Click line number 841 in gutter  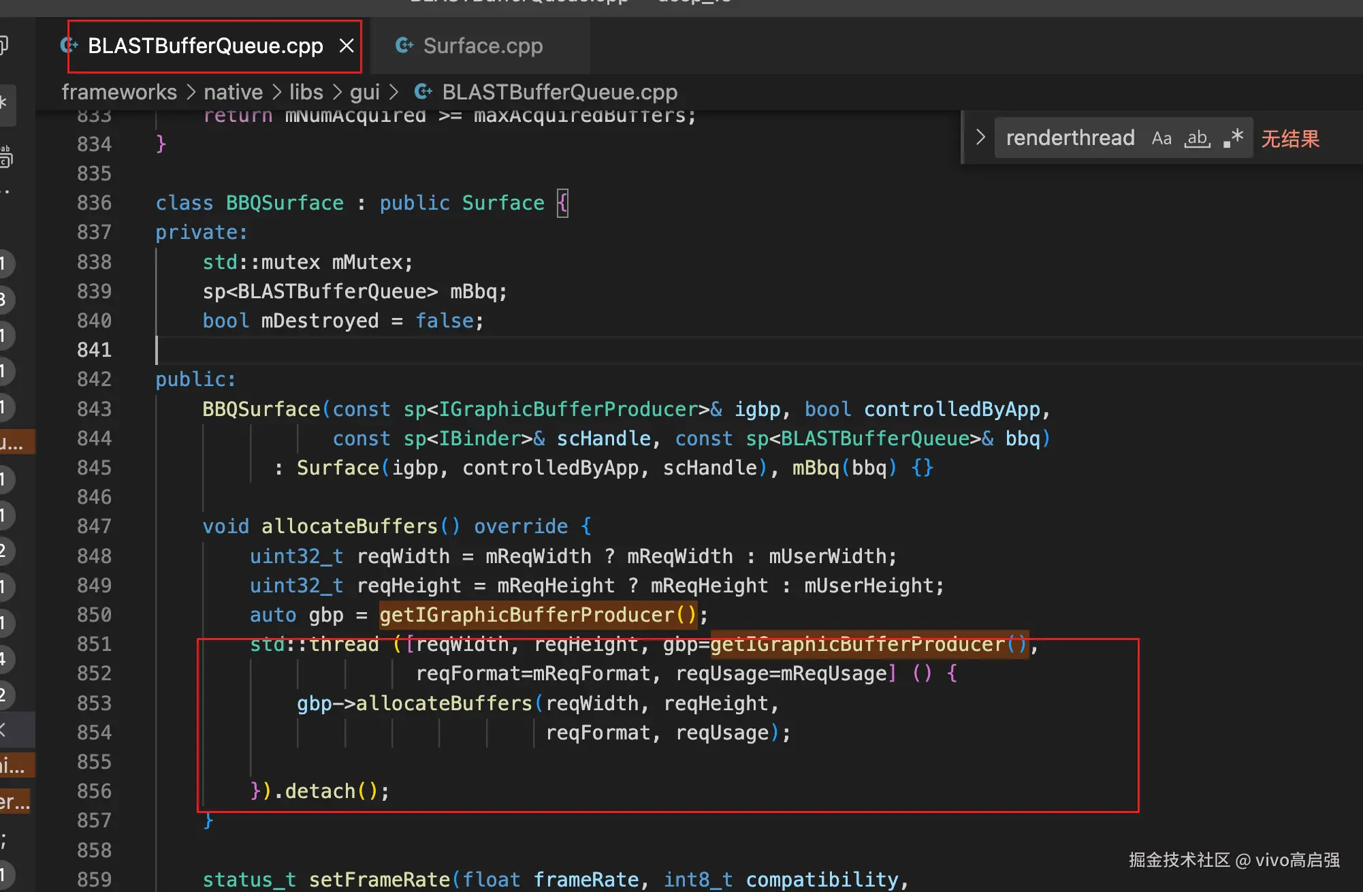tap(94, 350)
